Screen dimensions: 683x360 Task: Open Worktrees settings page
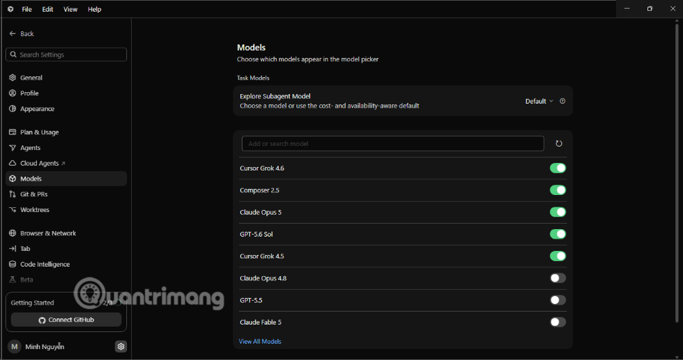point(66,209)
